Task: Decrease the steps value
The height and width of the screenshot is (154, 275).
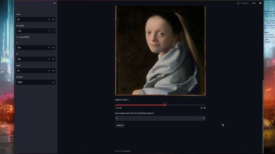Action: [x=49, y=19]
